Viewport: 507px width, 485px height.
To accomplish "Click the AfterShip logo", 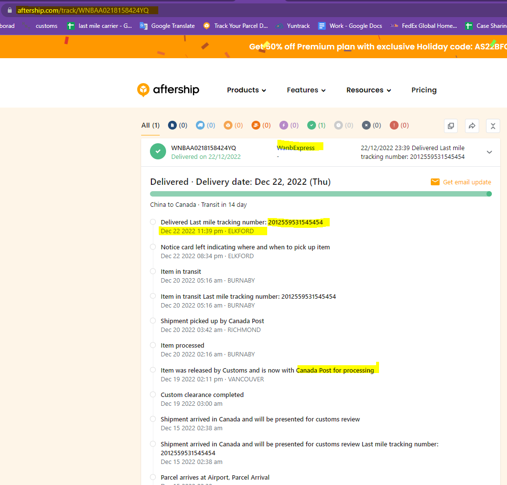I will 168,90.
